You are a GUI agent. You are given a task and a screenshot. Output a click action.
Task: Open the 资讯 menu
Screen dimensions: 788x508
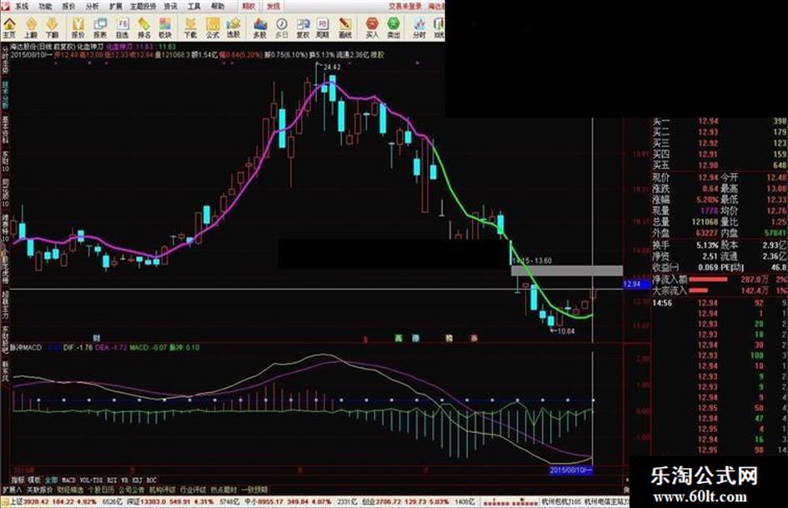coord(171,7)
